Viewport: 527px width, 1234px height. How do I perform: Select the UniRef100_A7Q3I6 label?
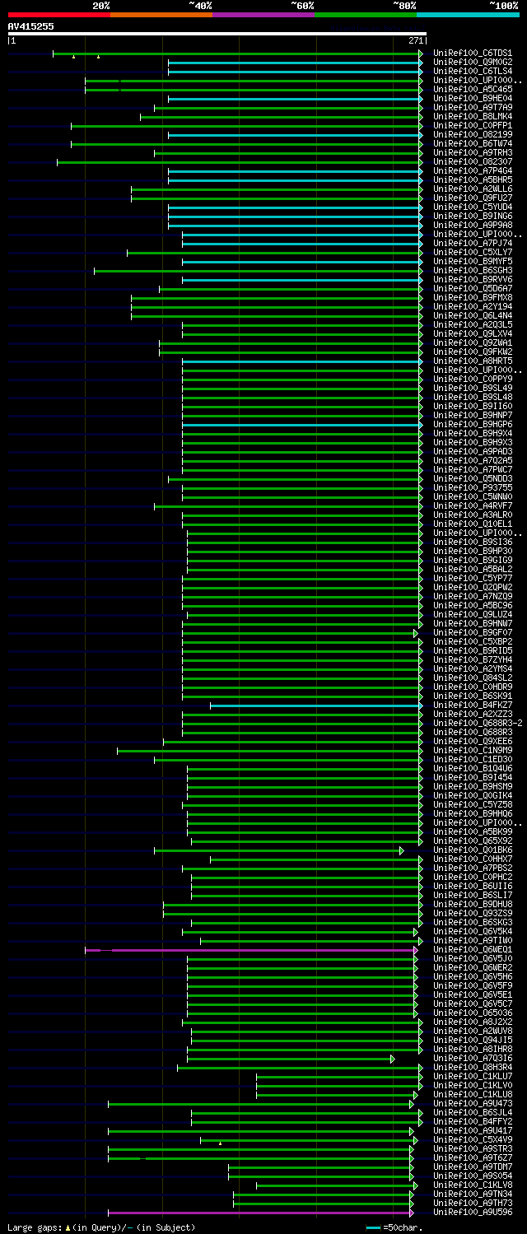[472, 1059]
